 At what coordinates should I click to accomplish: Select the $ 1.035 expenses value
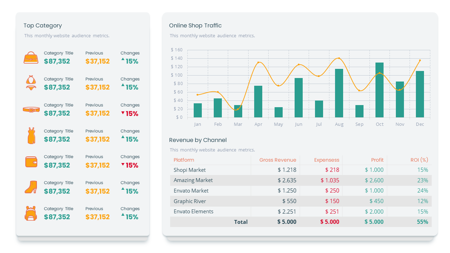[330, 181]
